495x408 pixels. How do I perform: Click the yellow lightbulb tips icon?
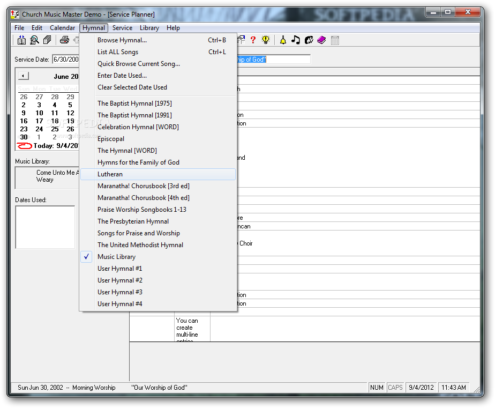[266, 40]
